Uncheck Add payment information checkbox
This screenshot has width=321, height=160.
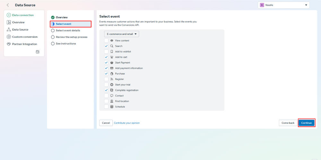point(106,68)
